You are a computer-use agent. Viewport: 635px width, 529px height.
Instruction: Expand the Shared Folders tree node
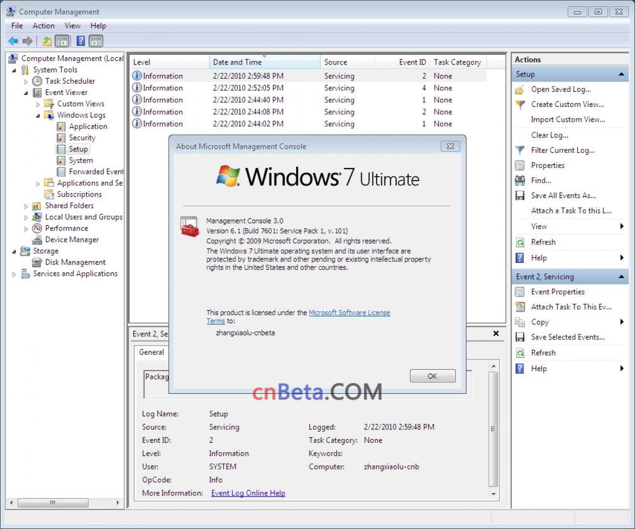[x=26, y=206]
